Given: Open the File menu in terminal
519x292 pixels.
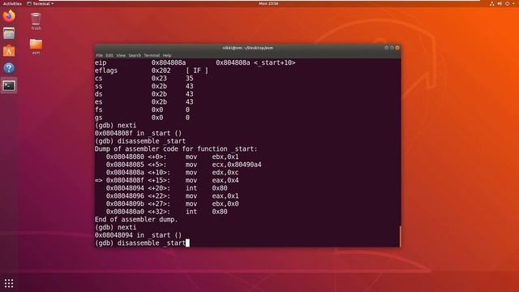Looking at the screenshot, I should tap(99, 55).
